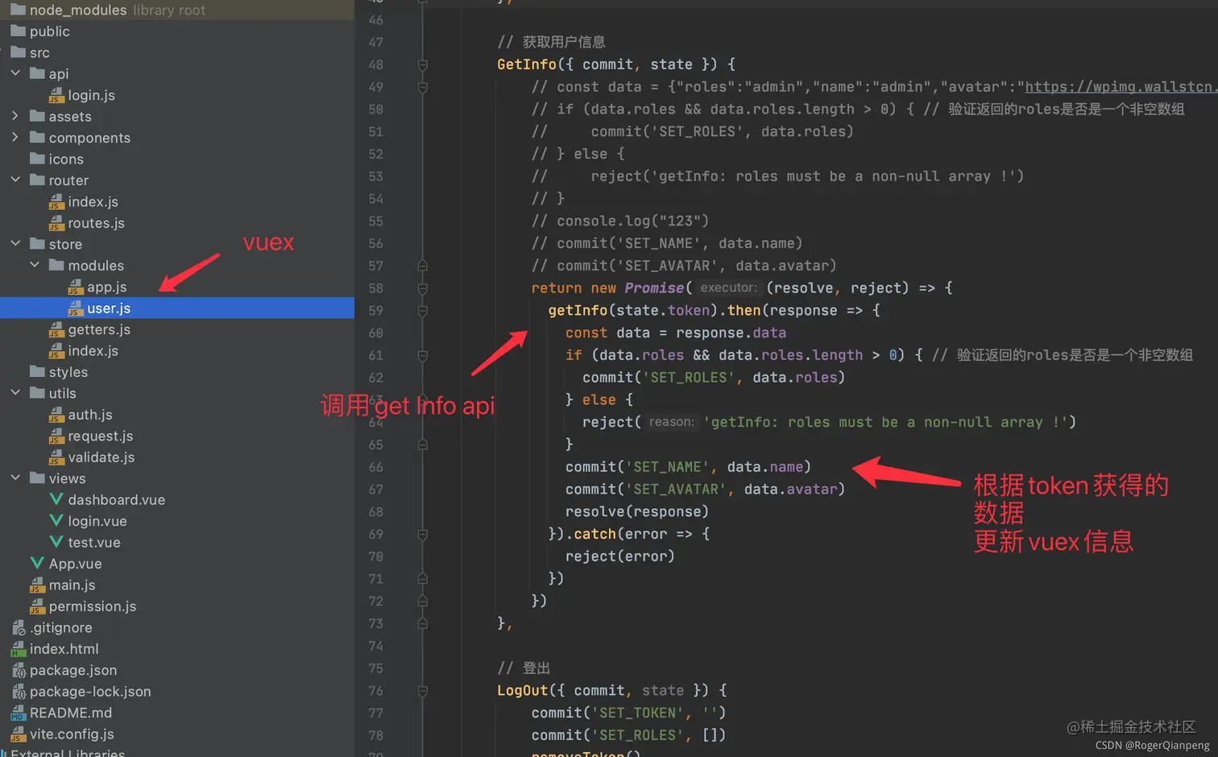
Task: Open request.js in utils folder
Action: click(x=101, y=436)
